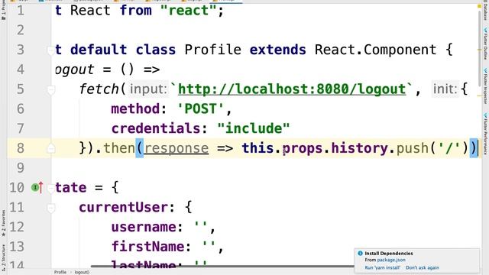The height and width of the screenshot is (275, 489).
Task: Click the horizontal editor scrollbar
Action: tap(222, 267)
